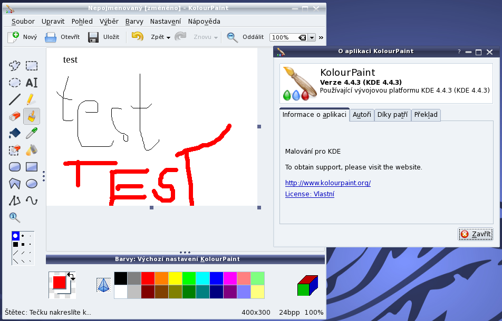The width and height of the screenshot is (502, 321).
Task: Select the rectangular selection tool
Action: pyautogui.click(x=32, y=66)
